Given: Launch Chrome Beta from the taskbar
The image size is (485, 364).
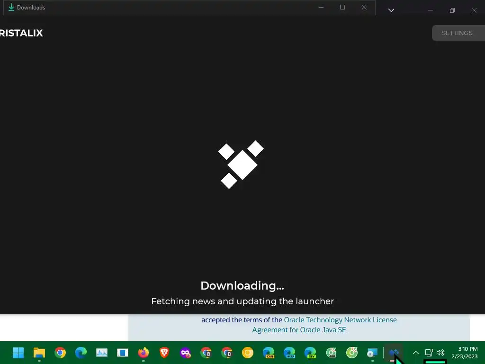Looking at the screenshot, I should pyautogui.click(x=206, y=353).
